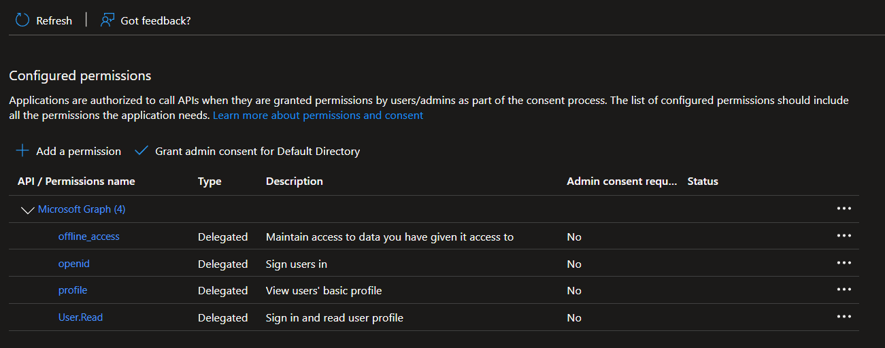Open the Microsoft Graph (4) link
This screenshot has width=885, height=348.
(x=82, y=209)
